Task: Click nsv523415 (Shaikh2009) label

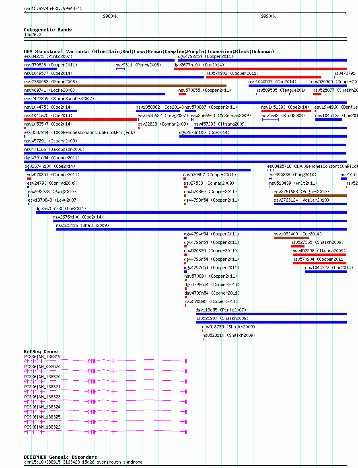Action: [x=82, y=225]
